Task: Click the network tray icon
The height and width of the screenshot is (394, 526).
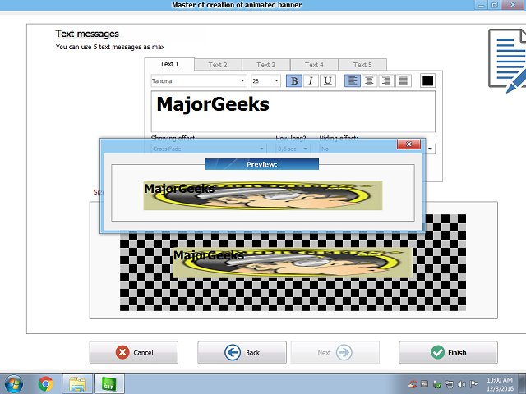Action: point(450,384)
